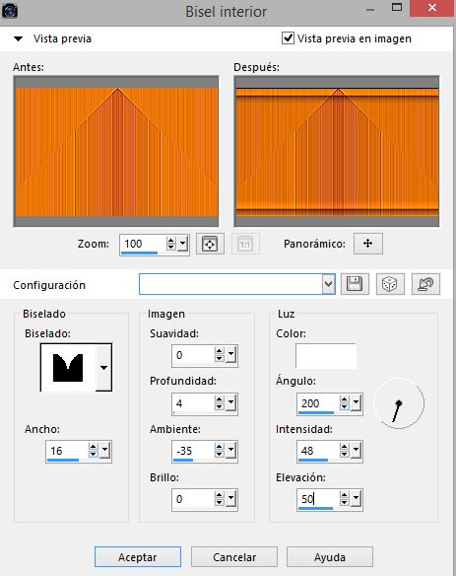Increase Profundidad with the up arrow
456x576 pixels.
click(x=220, y=399)
